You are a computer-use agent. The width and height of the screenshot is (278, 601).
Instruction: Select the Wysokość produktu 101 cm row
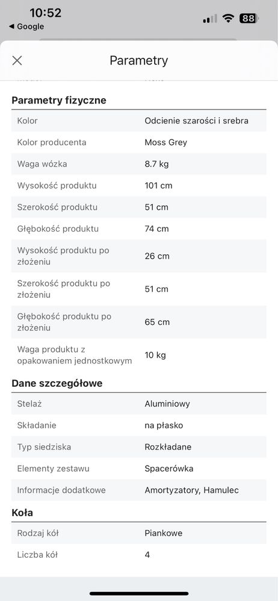click(139, 185)
